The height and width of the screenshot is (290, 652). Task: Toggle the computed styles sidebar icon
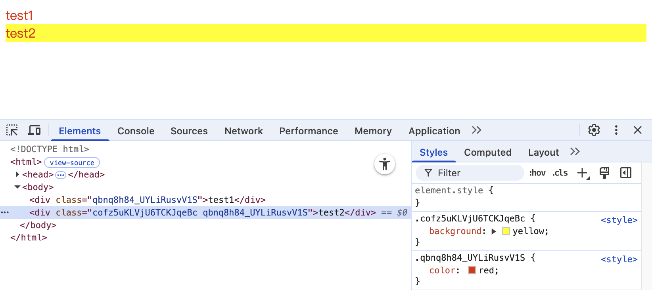coord(625,173)
